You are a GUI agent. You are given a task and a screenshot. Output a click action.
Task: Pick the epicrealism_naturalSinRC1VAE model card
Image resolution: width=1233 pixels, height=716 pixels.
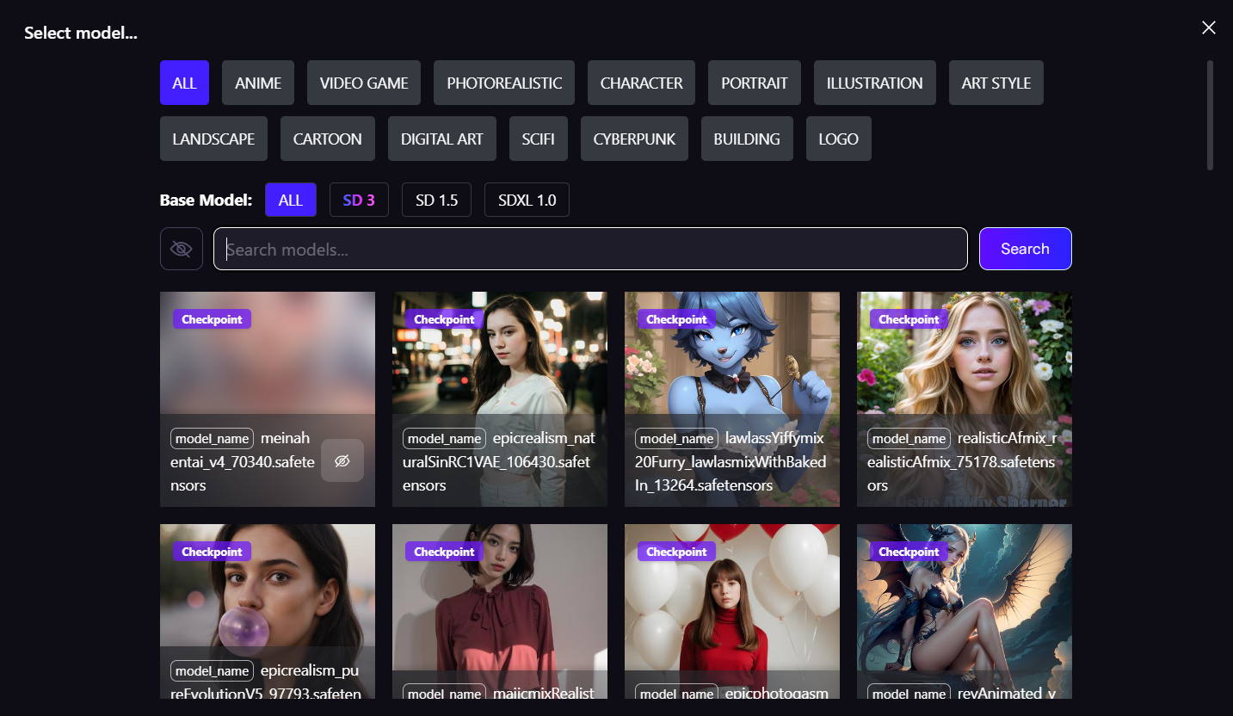[500, 399]
